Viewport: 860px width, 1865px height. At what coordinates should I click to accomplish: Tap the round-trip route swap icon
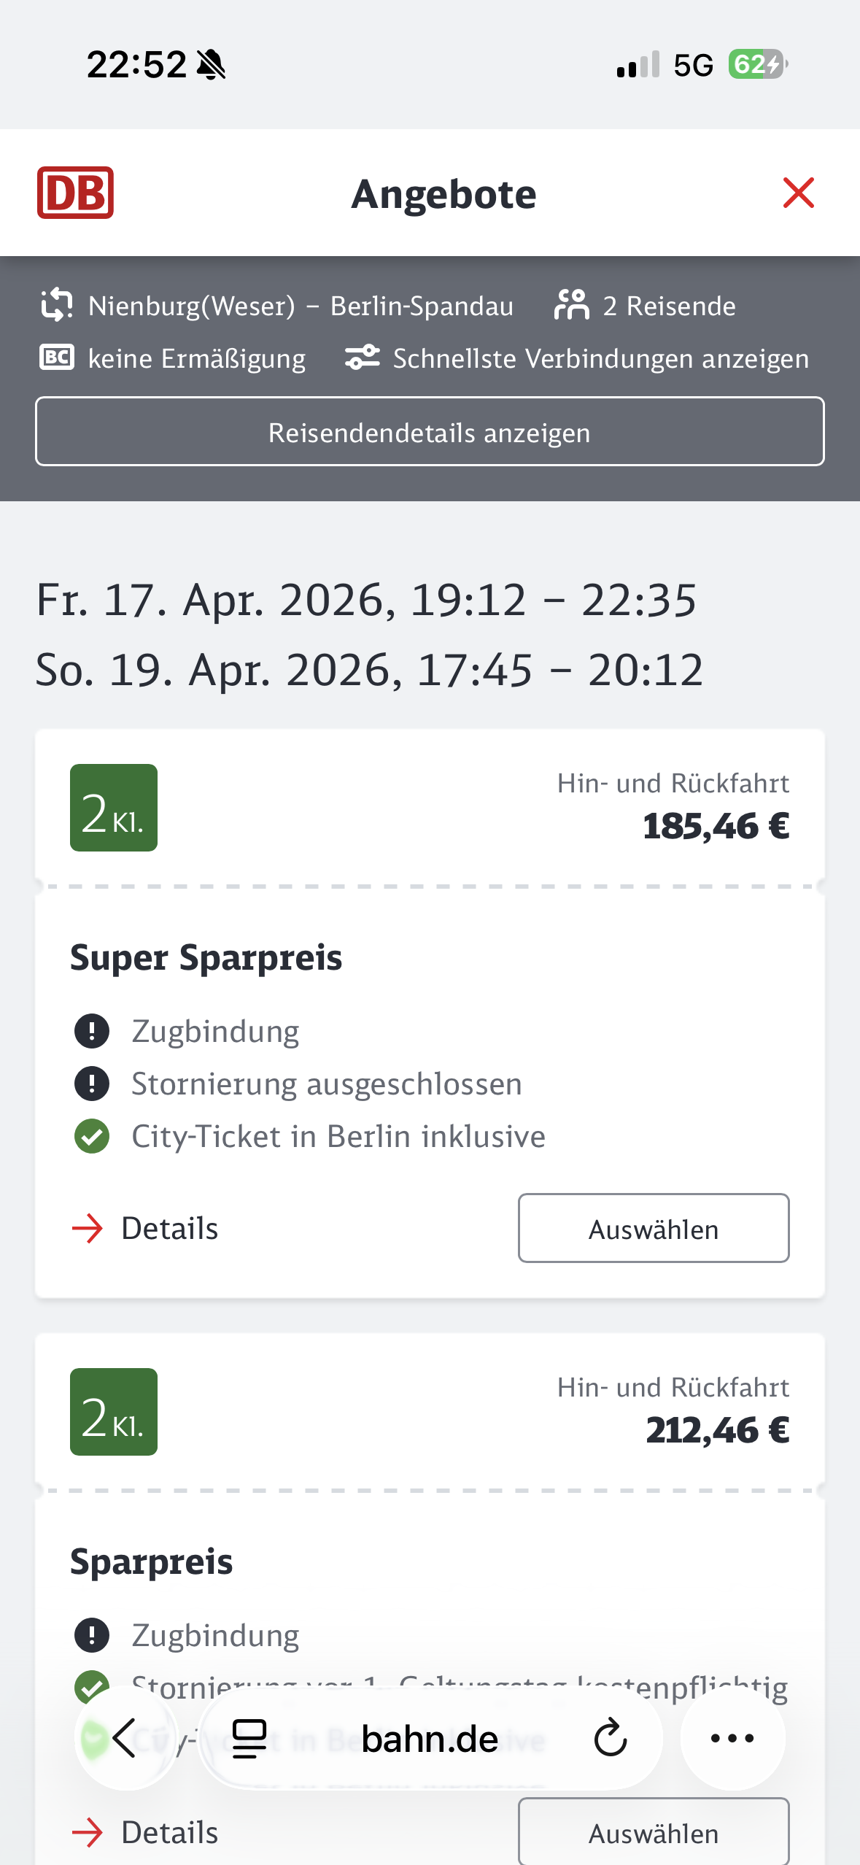coord(57,305)
